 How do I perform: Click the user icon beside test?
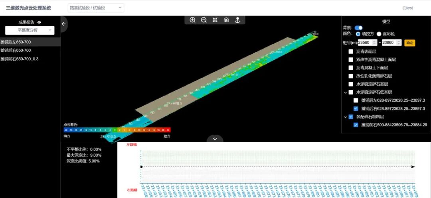(x=404, y=8)
